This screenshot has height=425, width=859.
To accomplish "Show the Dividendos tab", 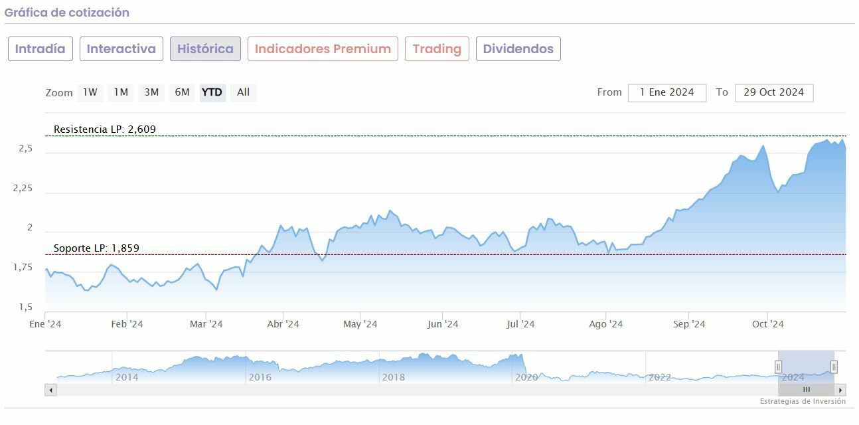I will pos(518,49).
